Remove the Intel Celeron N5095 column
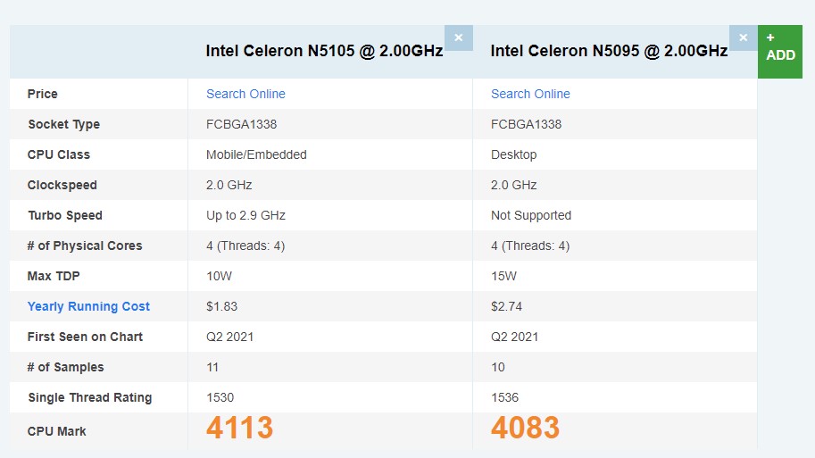Image resolution: width=815 pixels, height=458 pixels. click(743, 37)
